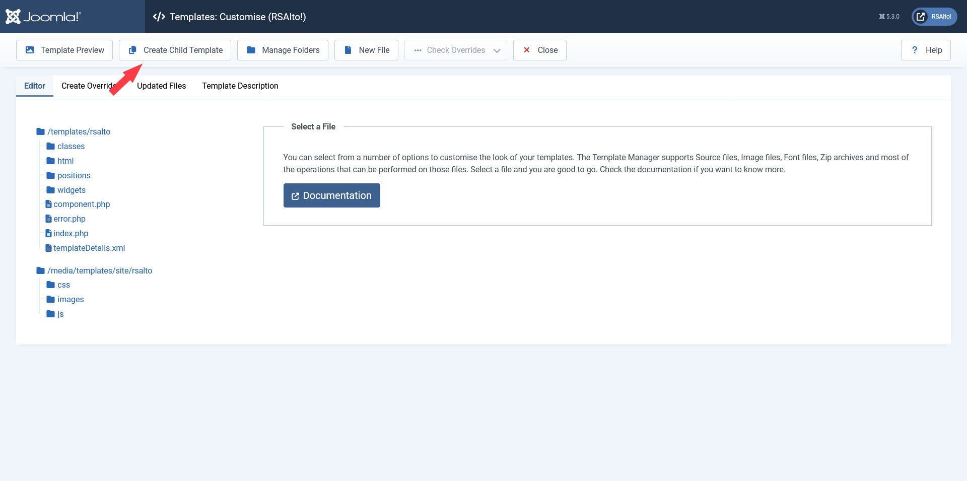Image resolution: width=967 pixels, height=481 pixels.
Task: Click the Help question mark icon
Action: pyautogui.click(x=915, y=50)
